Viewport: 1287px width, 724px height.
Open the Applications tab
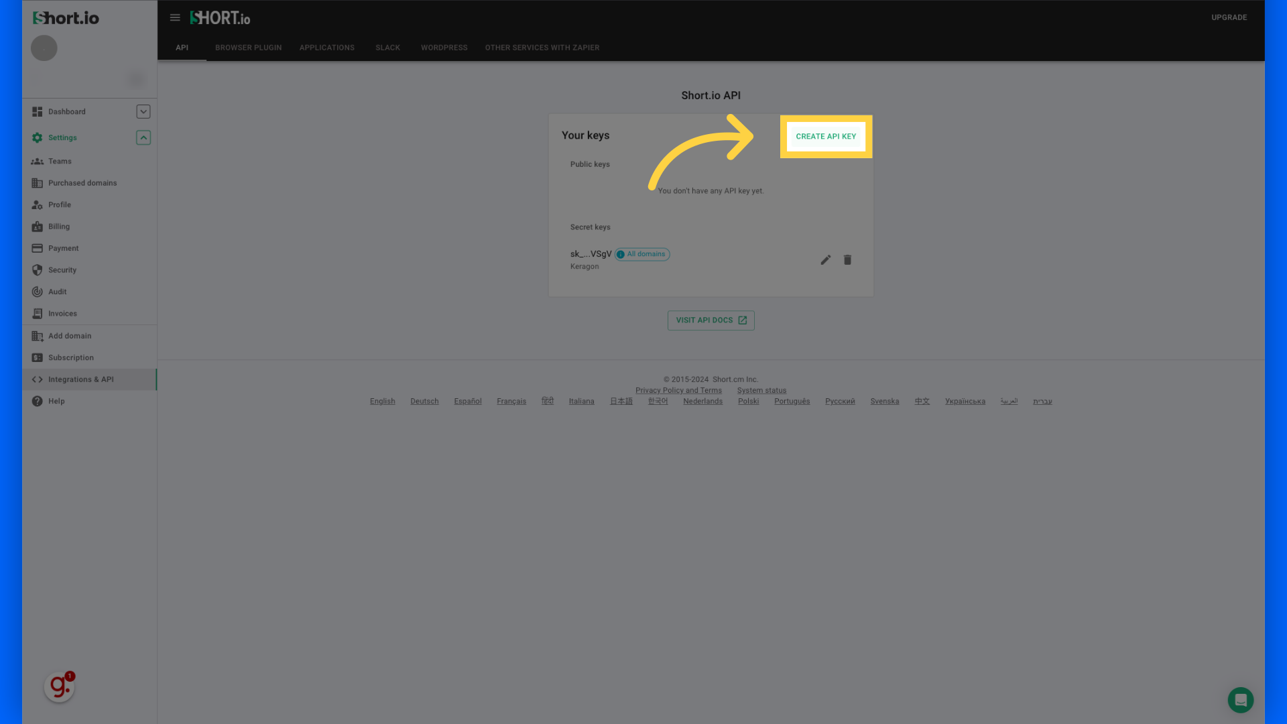[327, 48]
